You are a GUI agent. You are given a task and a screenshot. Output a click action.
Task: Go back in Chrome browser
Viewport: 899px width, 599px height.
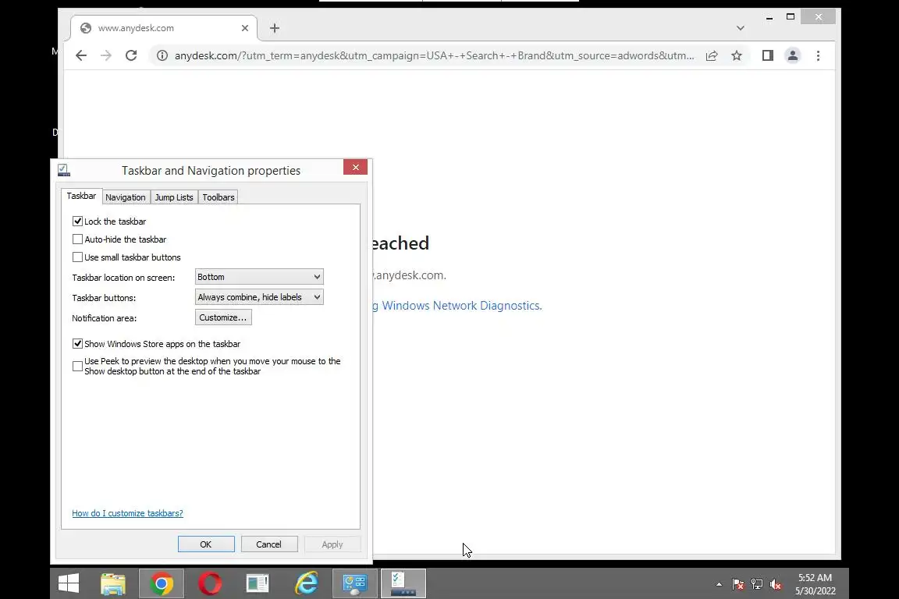point(81,55)
